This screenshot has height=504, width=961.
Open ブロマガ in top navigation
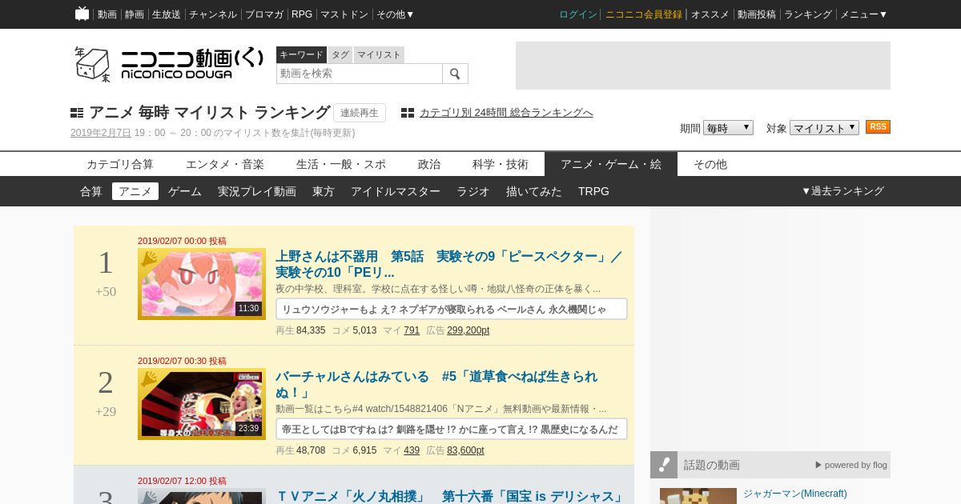[x=264, y=14]
